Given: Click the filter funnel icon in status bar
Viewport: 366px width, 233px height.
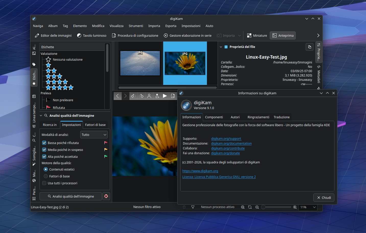Looking at the screenshot, I should coord(193,207).
